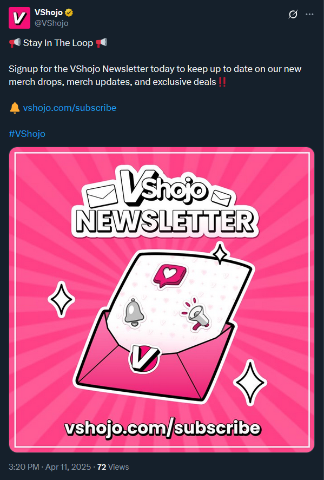Click the megaphone emoji before 'Stay In The Loop'
324x480 pixels.
click(15, 43)
